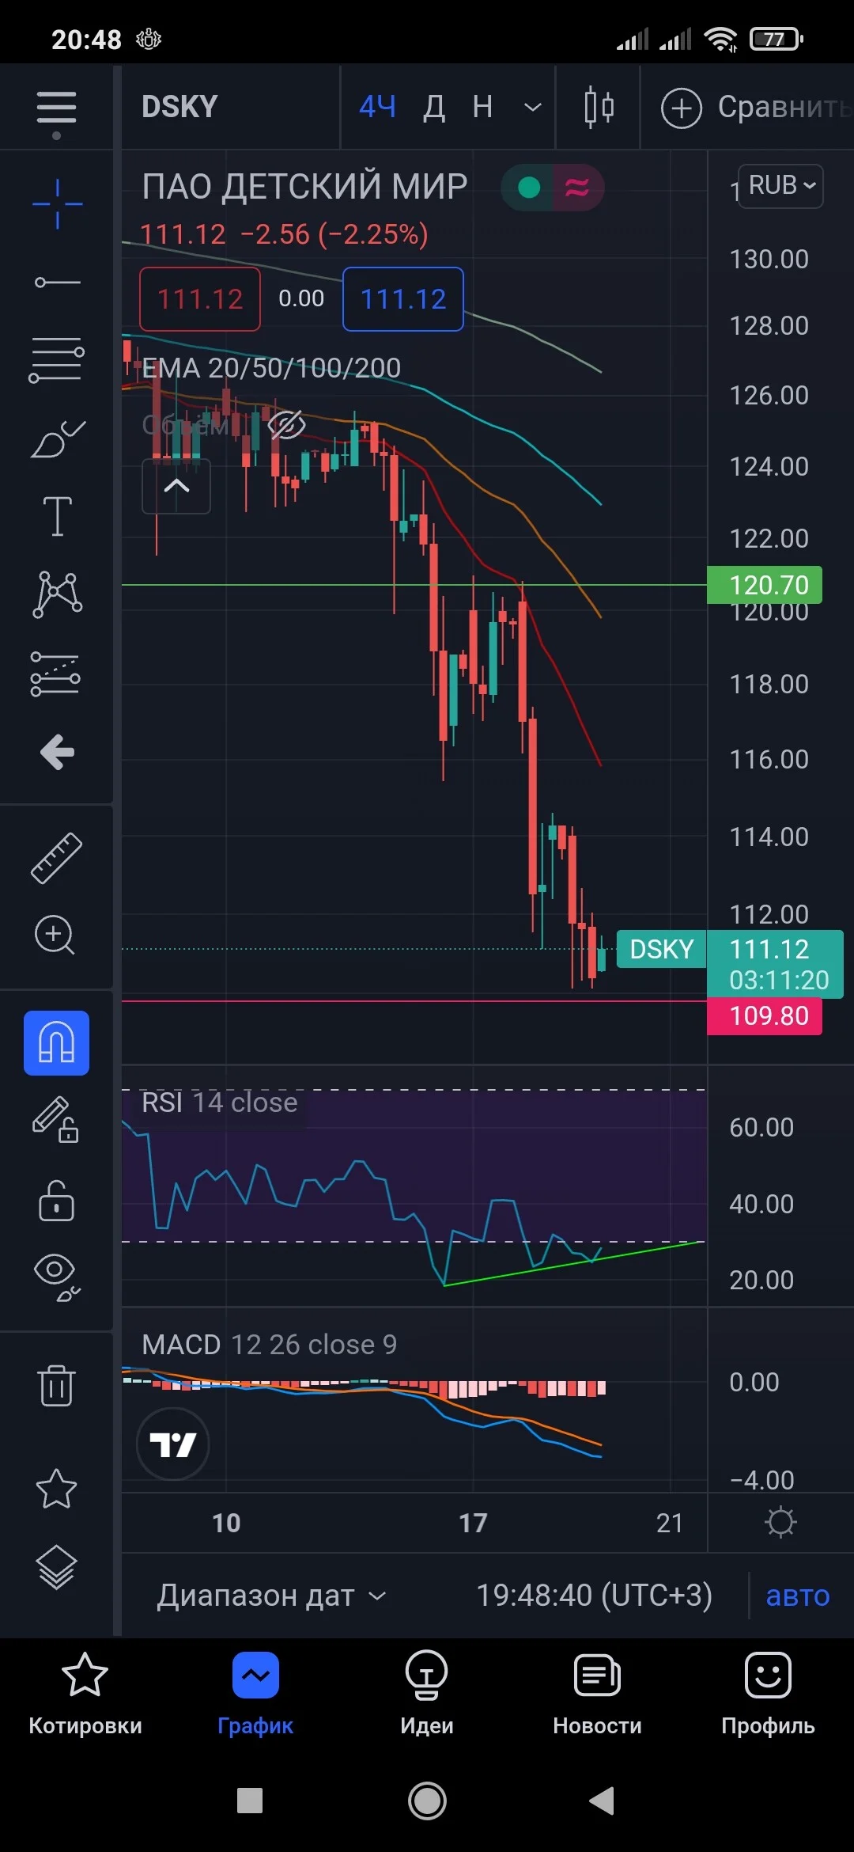Open the text annotation tool

[x=57, y=516]
